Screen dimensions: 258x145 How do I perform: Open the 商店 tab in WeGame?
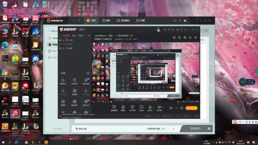[x=106, y=21]
